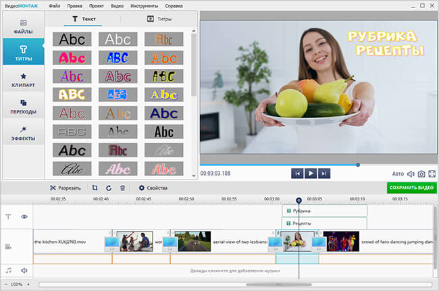Toggle fullscreen preview icon

pos(432,174)
